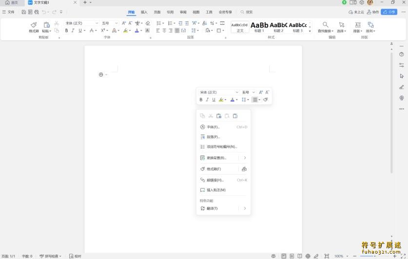Toggle Bold in the ribbon
408x259 pixels.
point(66,31)
